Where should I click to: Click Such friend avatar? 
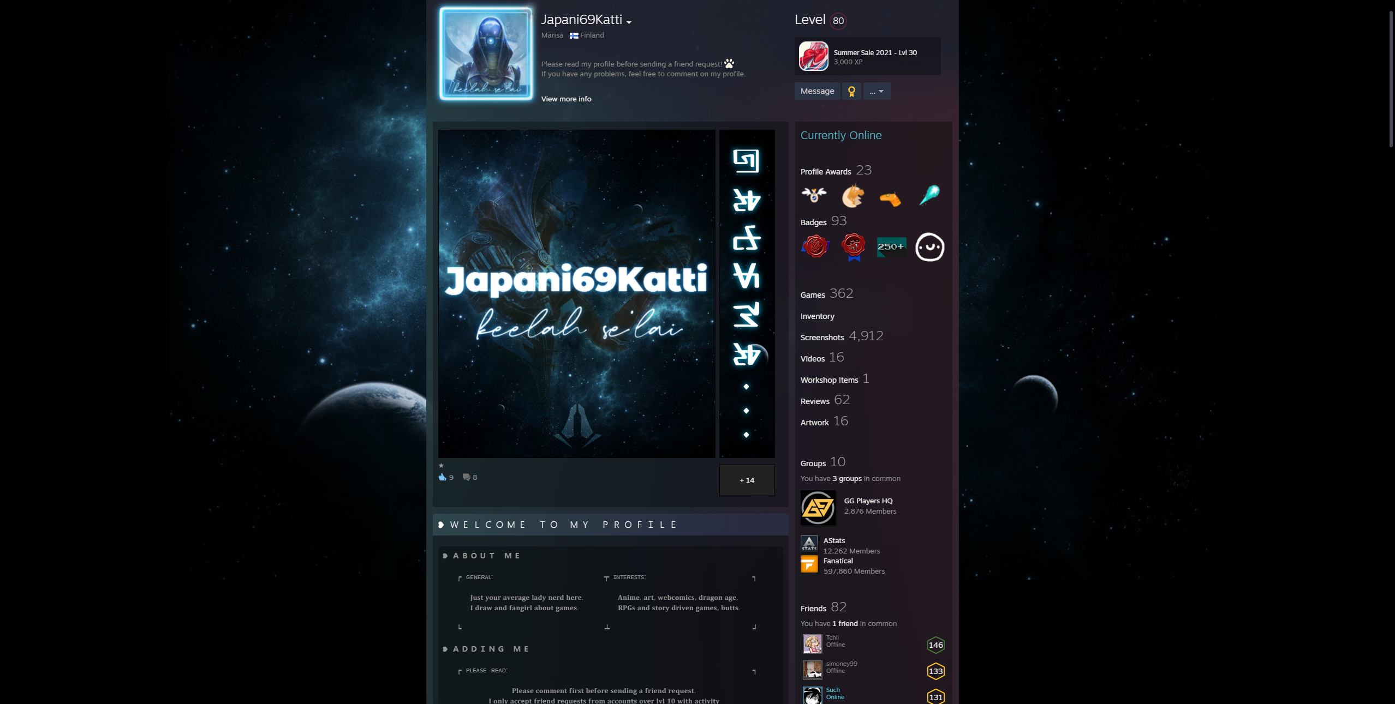point(812,695)
